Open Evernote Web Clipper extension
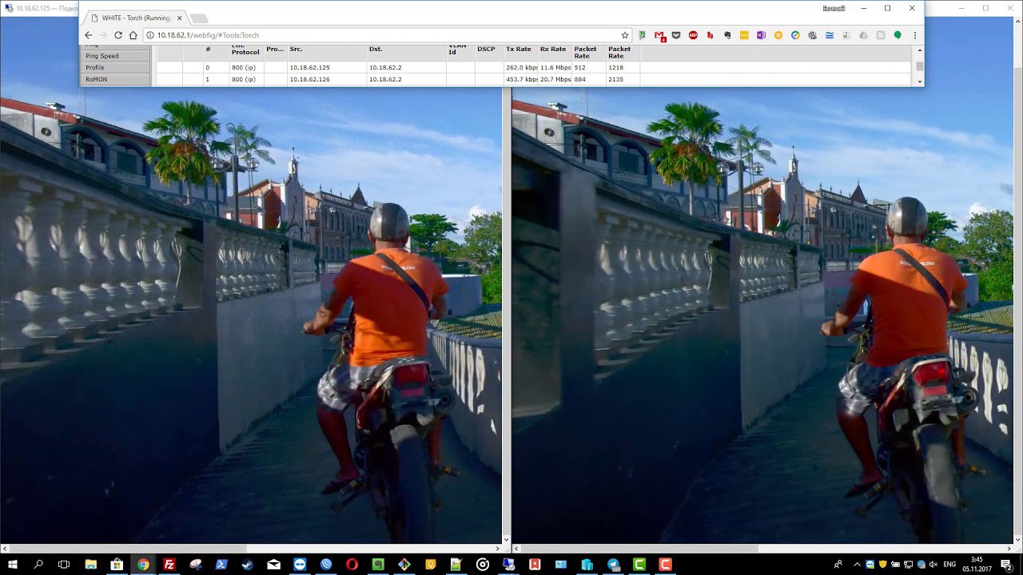 point(726,35)
